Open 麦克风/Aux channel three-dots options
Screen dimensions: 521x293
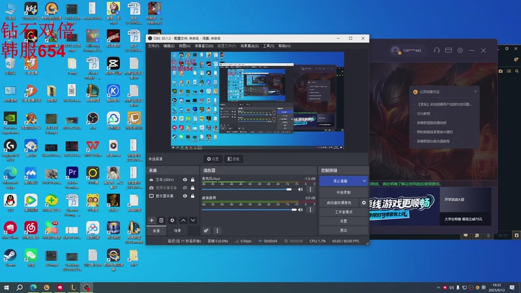tap(311, 189)
